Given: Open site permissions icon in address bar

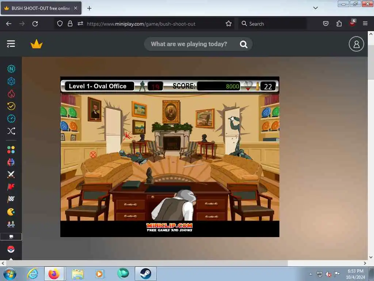Looking at the screenshot, I should (80, 24).
